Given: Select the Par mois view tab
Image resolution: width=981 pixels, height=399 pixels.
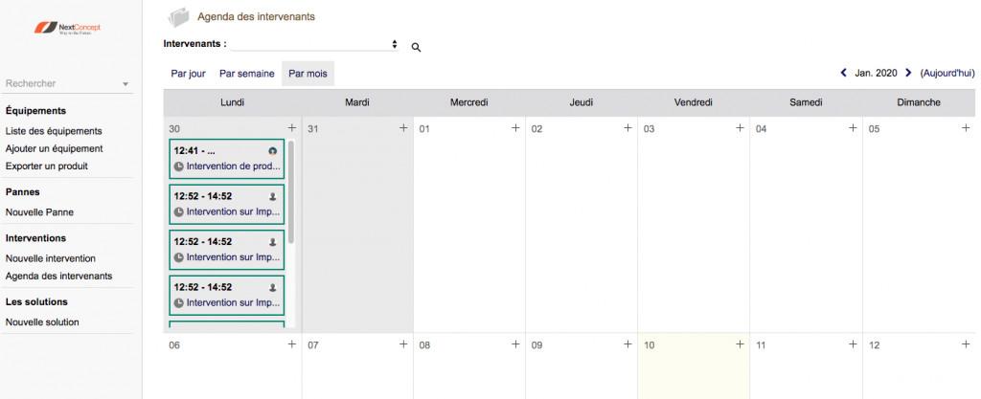Looking at the screenshot, I should point(308,73).
